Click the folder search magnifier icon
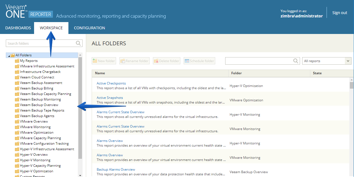354x177 pixels. click(78, 43)
